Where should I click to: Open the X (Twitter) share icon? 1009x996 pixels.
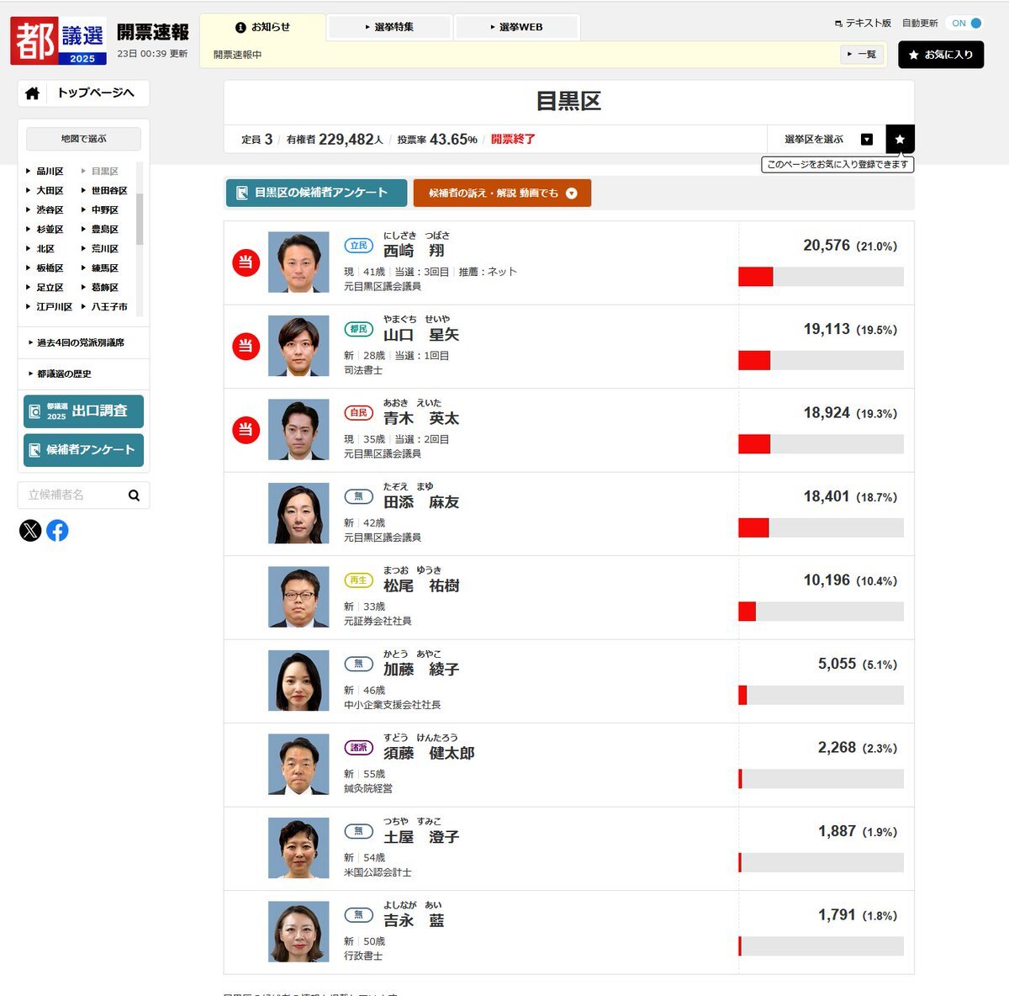30,530
